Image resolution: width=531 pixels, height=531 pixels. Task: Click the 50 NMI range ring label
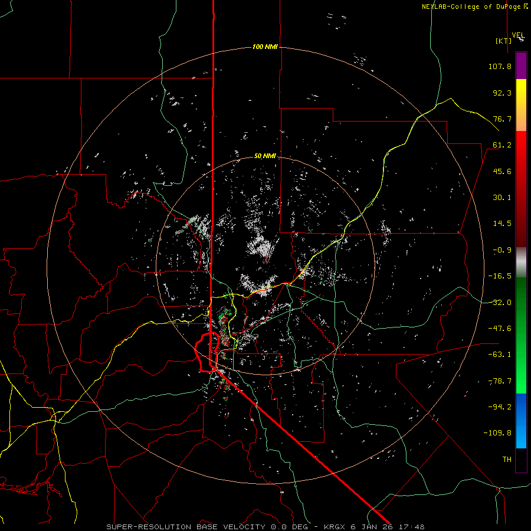(265, 156)
